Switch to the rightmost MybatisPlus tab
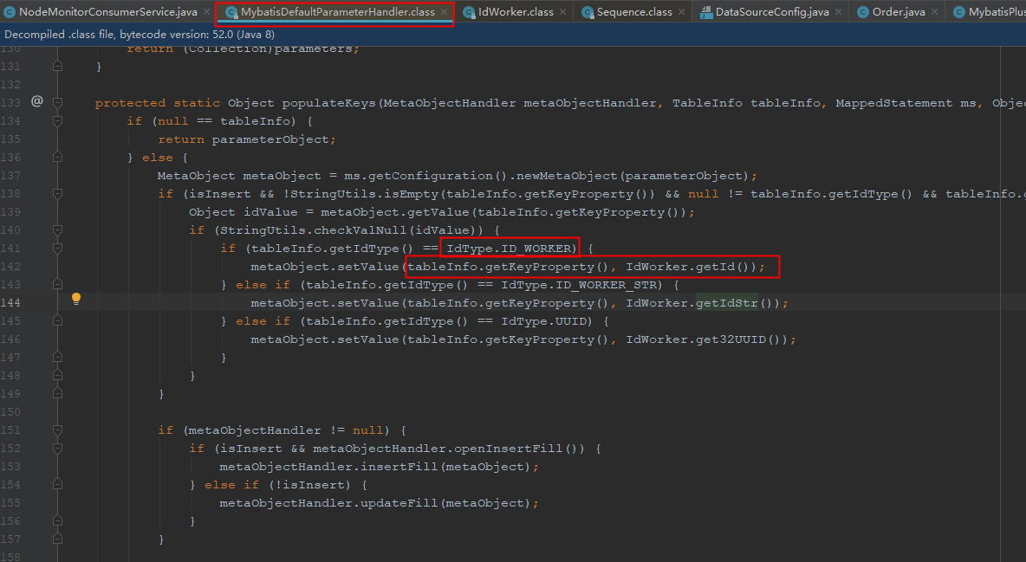 pos(992,12)
